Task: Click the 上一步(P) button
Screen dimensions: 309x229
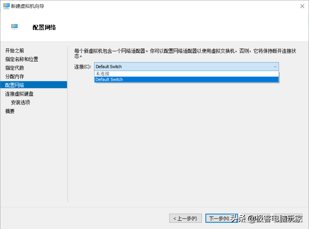Action: (x=185, y=218)
